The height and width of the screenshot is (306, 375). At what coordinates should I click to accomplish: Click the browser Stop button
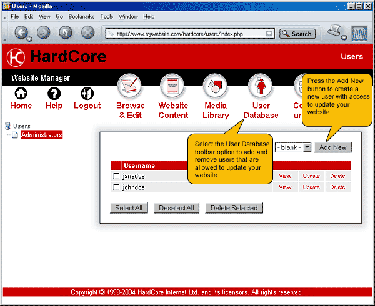point(87,32)
